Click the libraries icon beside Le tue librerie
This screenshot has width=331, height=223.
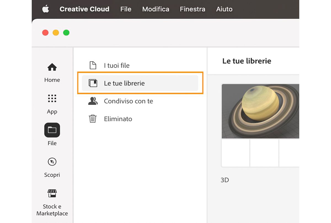click(93, 83)
